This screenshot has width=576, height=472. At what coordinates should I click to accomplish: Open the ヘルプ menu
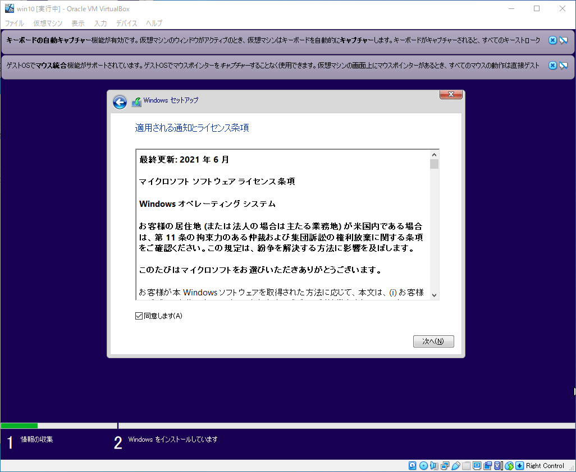coord(154,23)
